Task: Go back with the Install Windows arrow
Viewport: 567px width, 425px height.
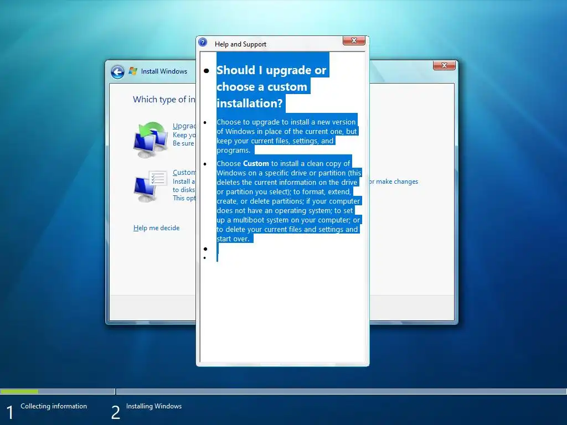Action: [x=117, y=72]
